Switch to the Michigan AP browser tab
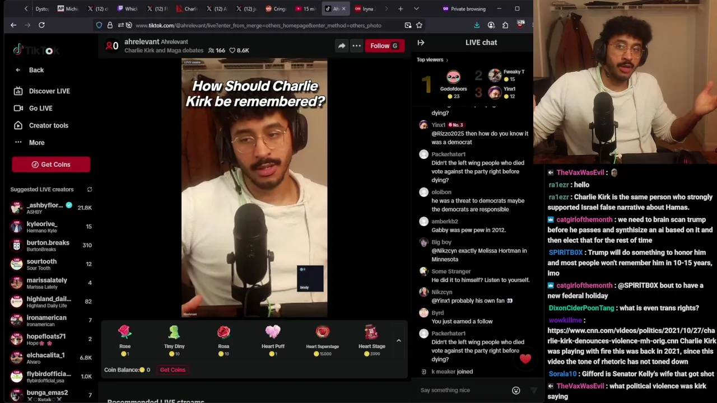Image resolution: width=717 pixels, height=403 pixels. pyautogui.click(x=68, y=9)
